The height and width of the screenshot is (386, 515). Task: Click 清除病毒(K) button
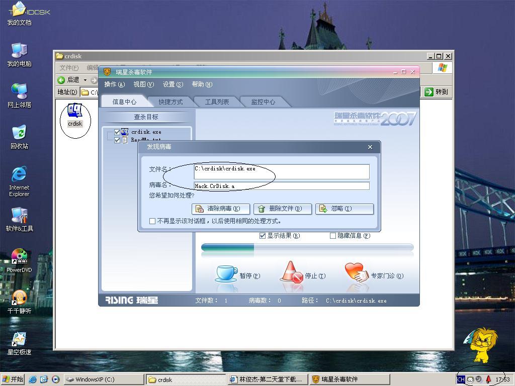point(220,209)
